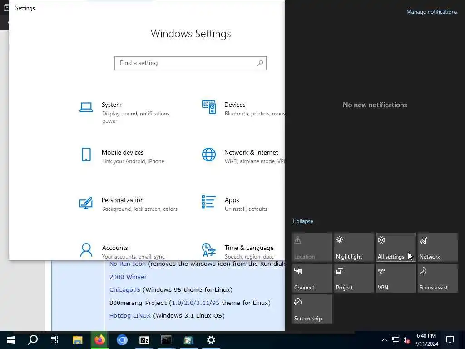Open the clock and date flyout
Screen dimensions: 465x349
click(426, 340)
